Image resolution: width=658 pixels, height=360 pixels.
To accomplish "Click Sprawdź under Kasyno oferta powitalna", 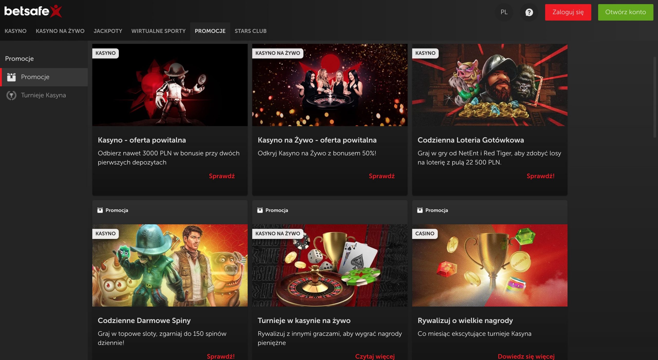I will tap(222, 176).
